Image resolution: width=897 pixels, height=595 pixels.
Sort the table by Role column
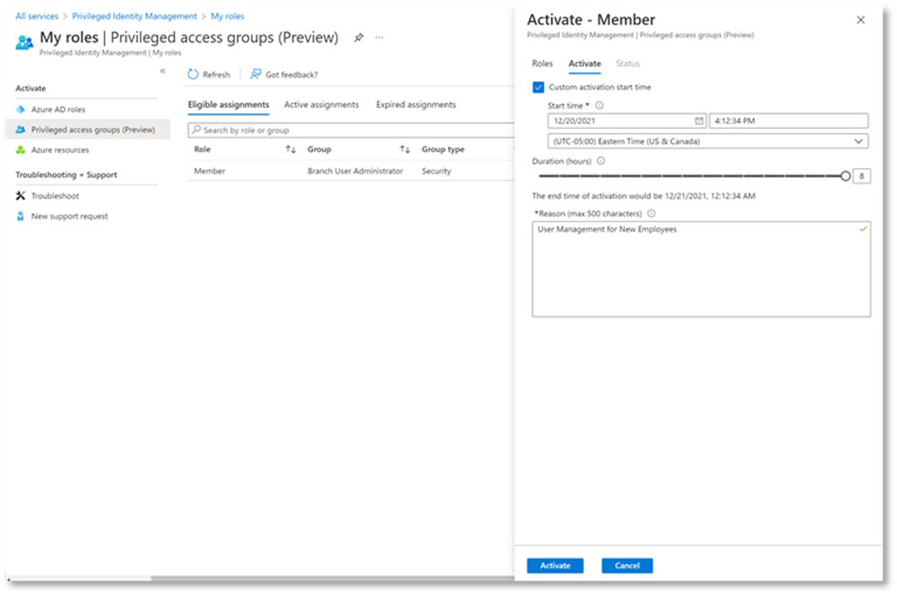point(290,149)
